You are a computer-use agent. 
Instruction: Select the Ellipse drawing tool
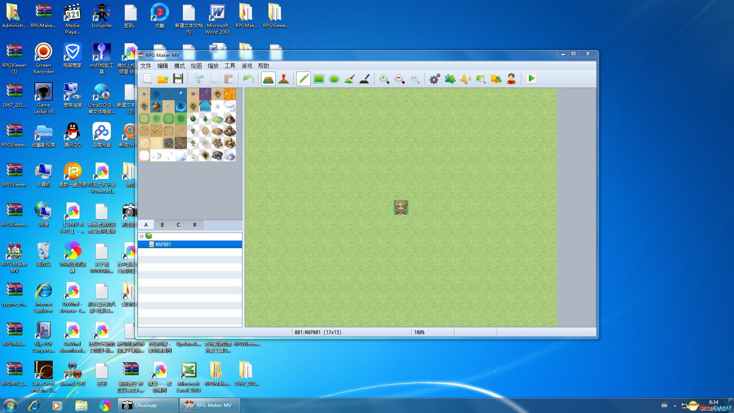click(334, 79)
